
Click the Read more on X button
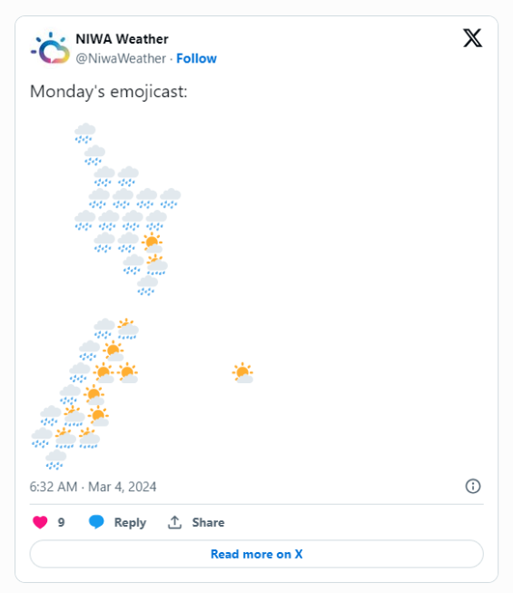(x=257, y=554)
